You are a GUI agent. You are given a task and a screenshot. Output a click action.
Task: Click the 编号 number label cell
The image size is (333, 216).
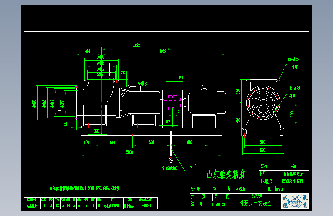(x=199, y=204)
